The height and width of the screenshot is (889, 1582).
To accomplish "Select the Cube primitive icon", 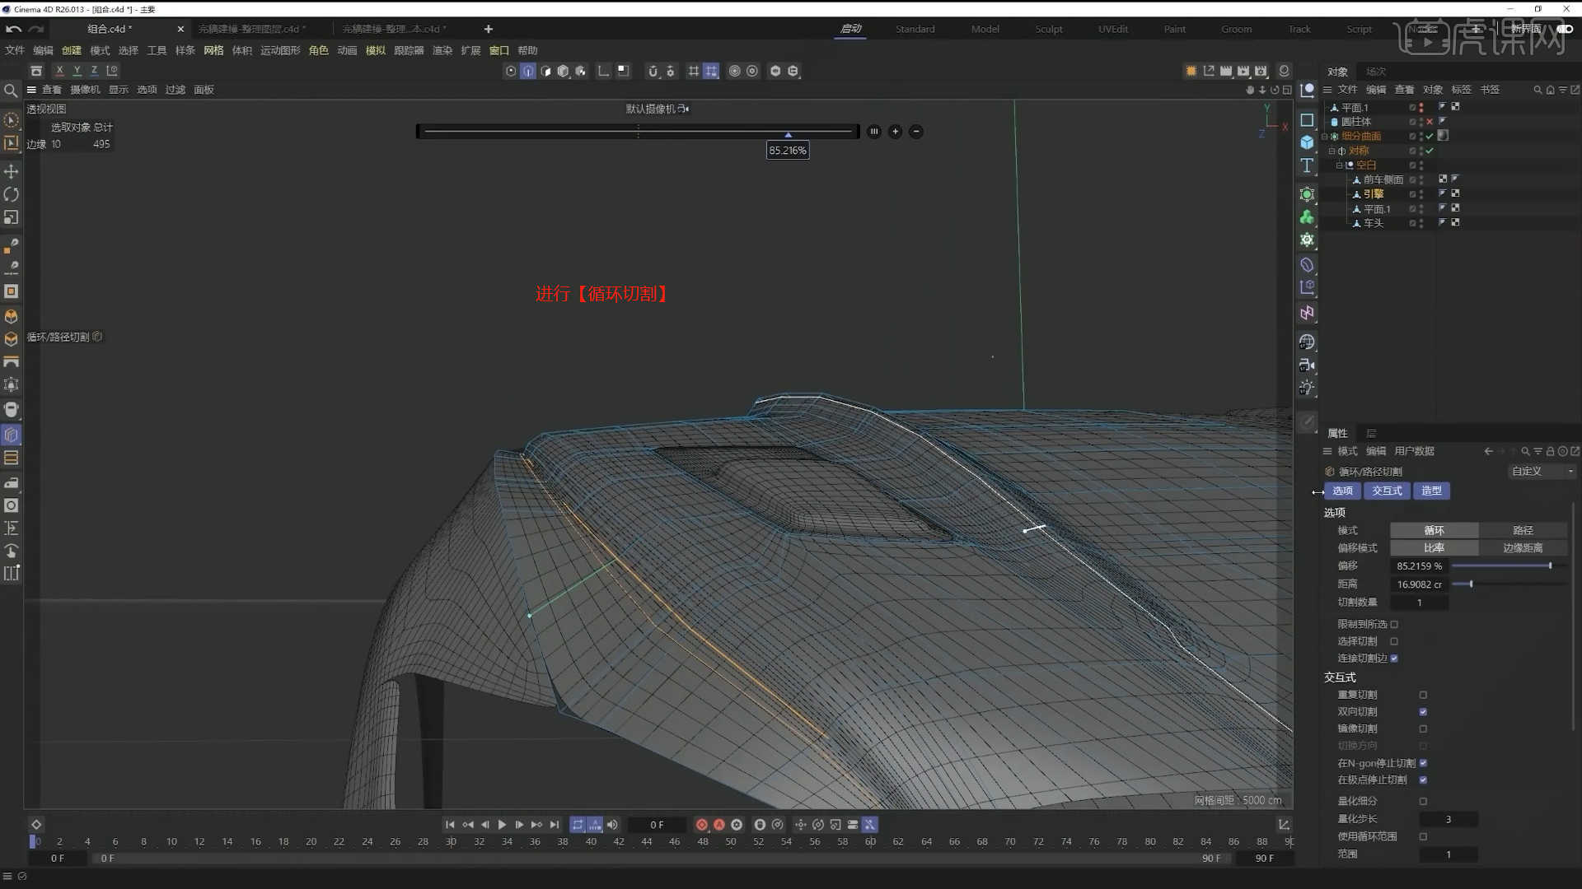I will (x=1307, y=142).
